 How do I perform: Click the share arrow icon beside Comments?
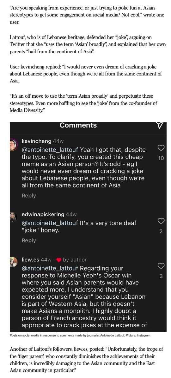point(160,125)
